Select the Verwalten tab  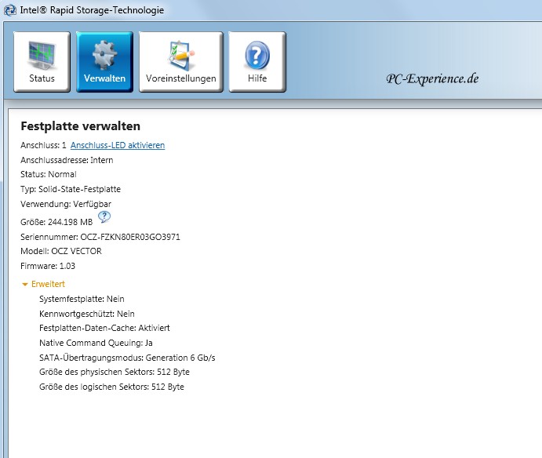(104, 62)
